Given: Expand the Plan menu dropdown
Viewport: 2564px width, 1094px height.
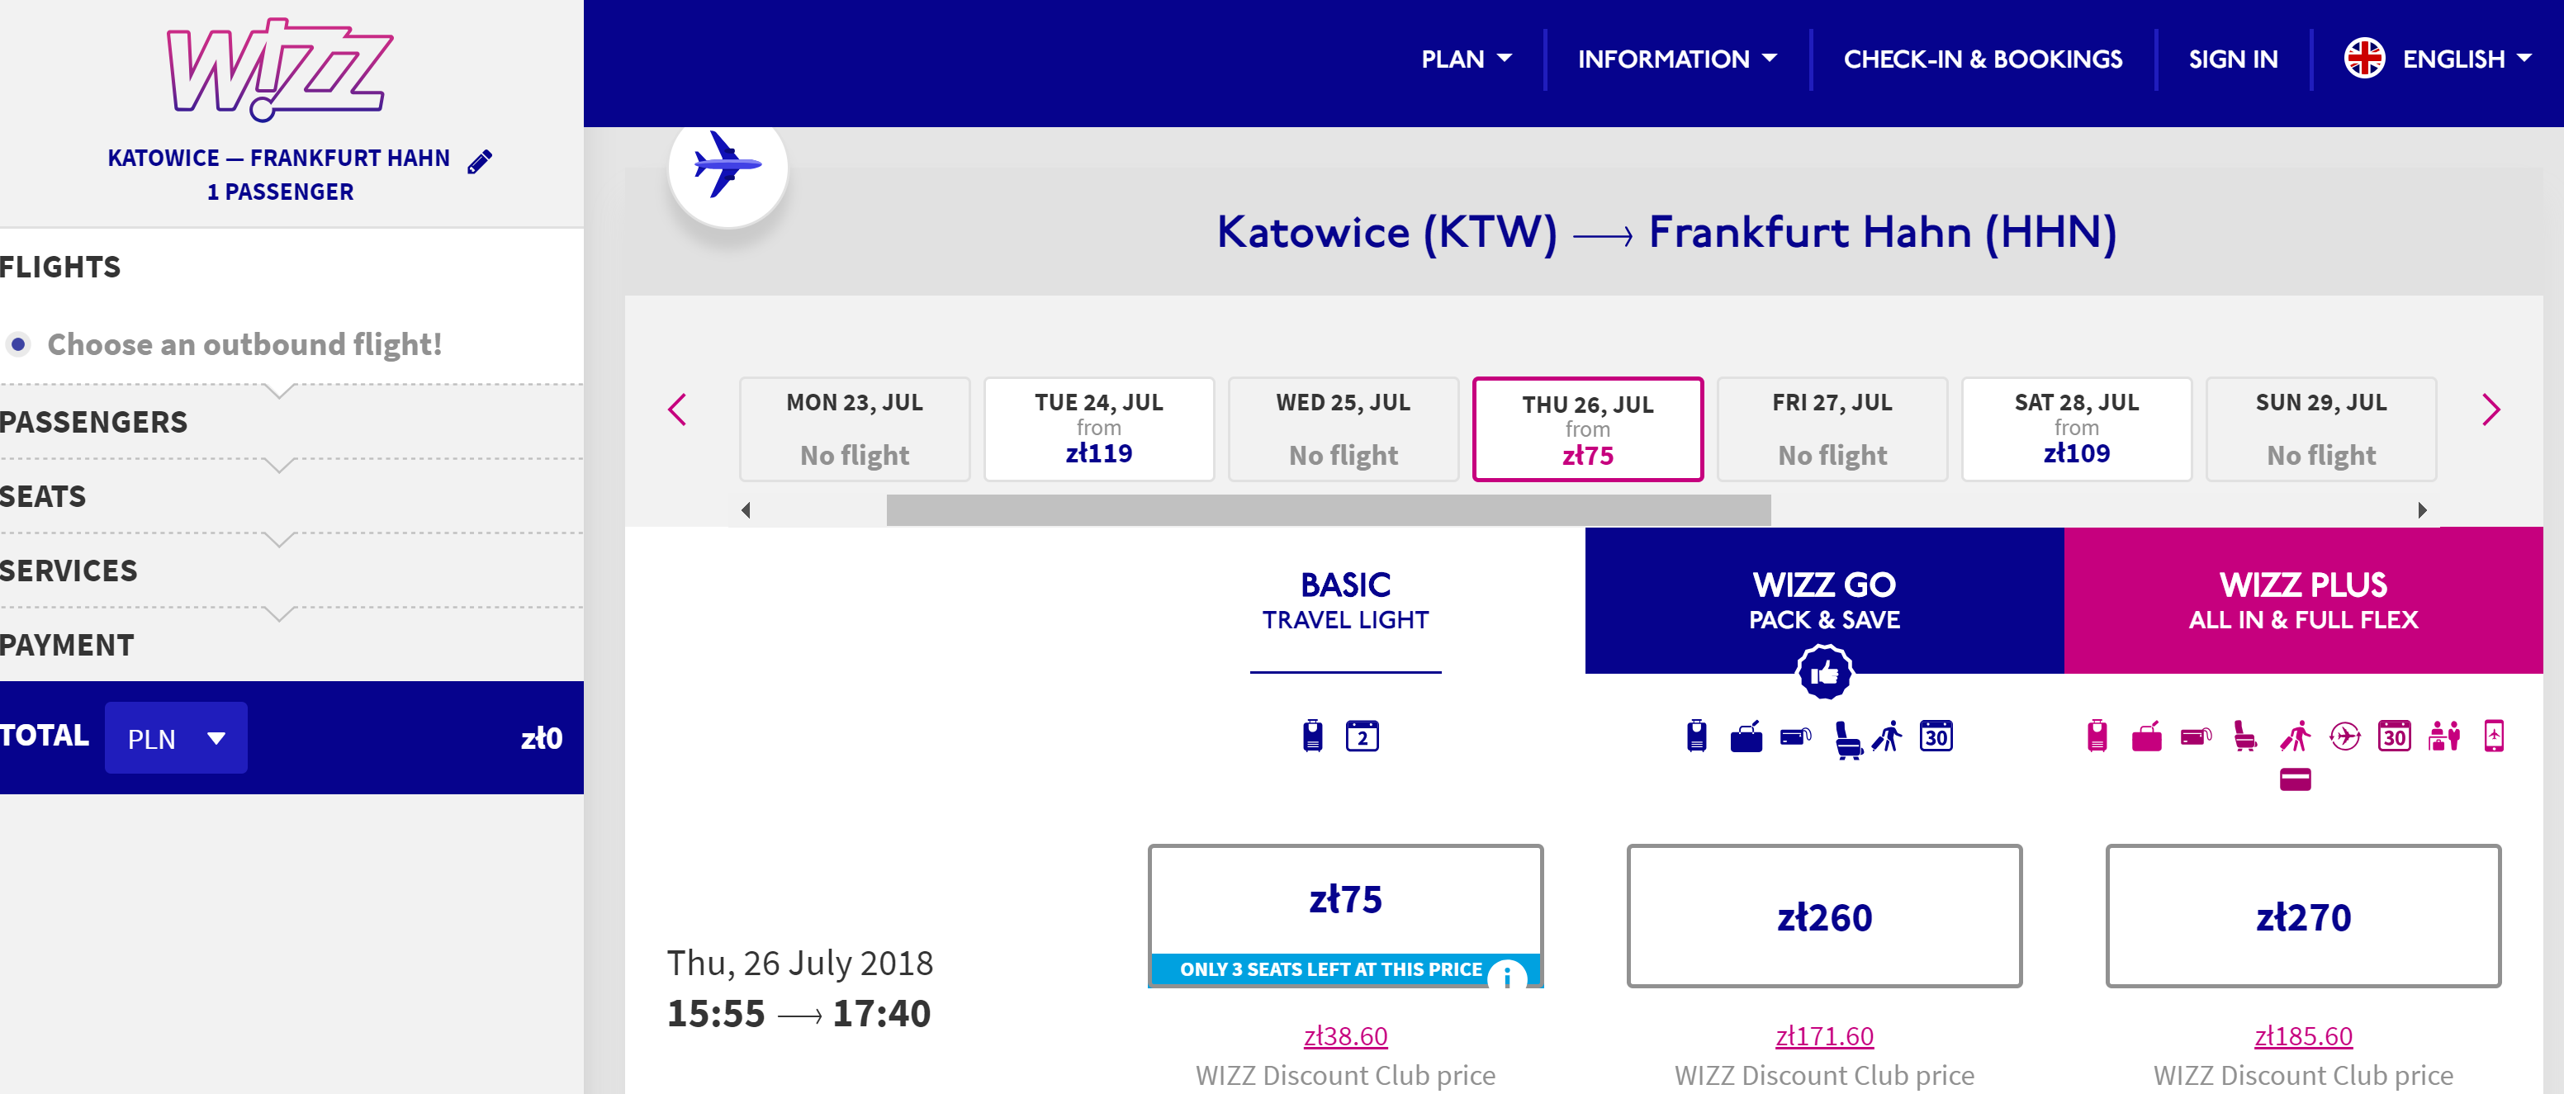Looking at the screenshot, I should point(1466,59).
